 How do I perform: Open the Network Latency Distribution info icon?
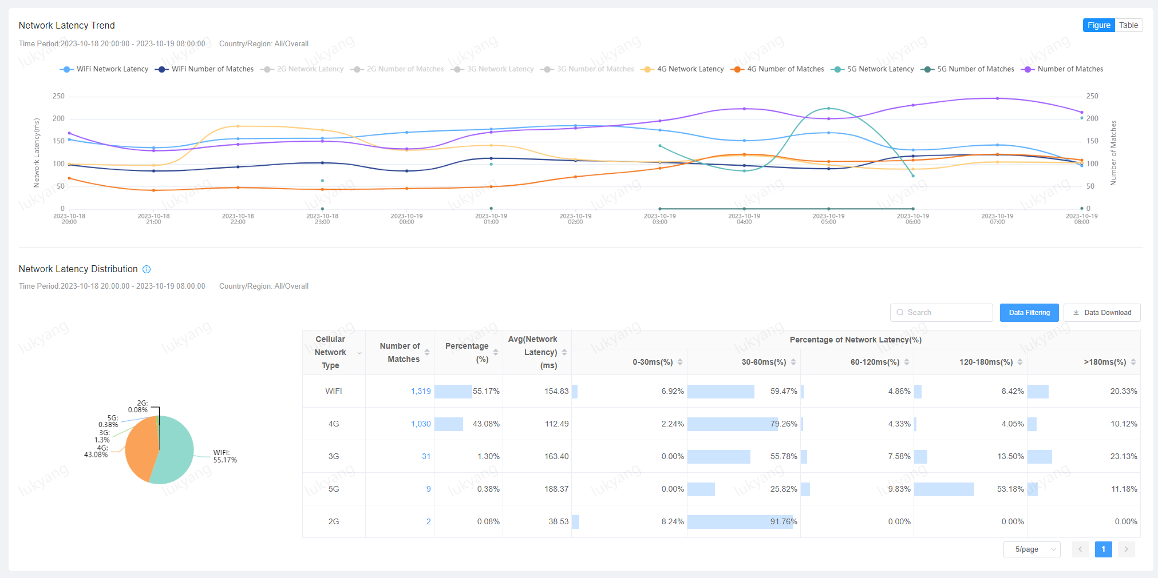click(147, 269)
